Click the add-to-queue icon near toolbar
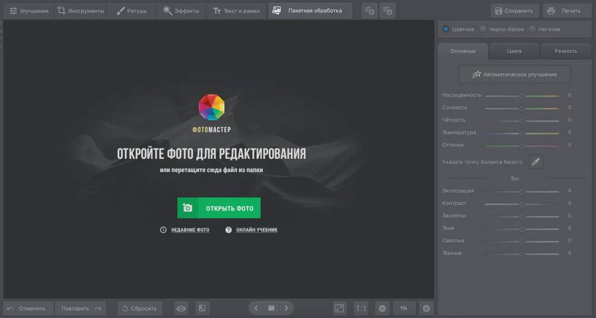The image size is (596, 318). pyautogui.click(x=369, y=10)
